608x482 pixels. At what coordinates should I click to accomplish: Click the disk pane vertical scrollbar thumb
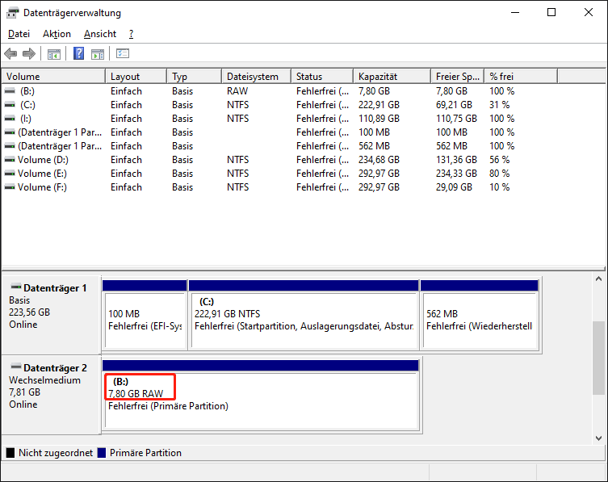click(x=598, y=358)
